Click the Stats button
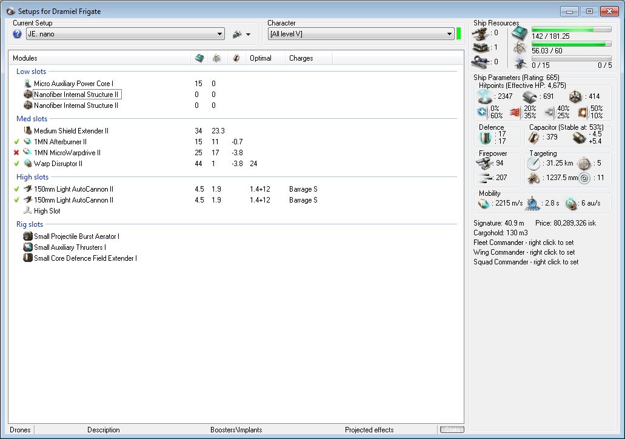The image size is (625, 439). tap(452, 430)
